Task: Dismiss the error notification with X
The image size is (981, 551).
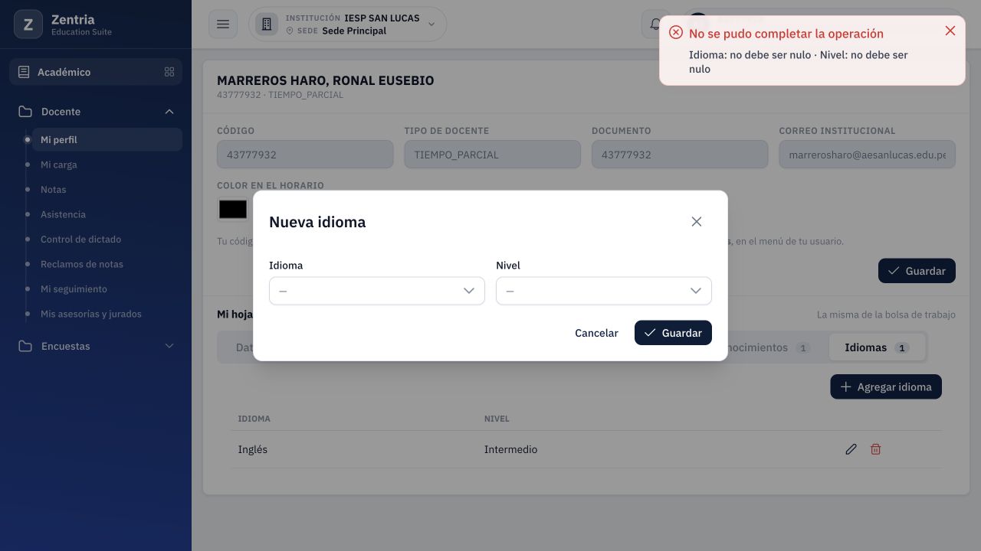Action: pyautogui.click(x=950, y=31)
